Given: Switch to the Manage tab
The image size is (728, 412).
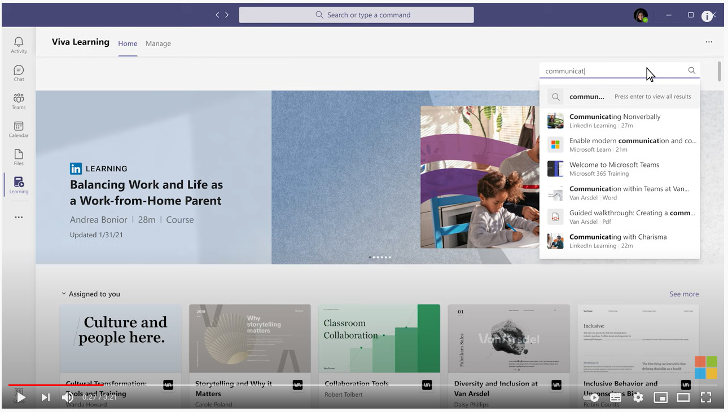Looking at the screenshot, I should click(158, 43).
